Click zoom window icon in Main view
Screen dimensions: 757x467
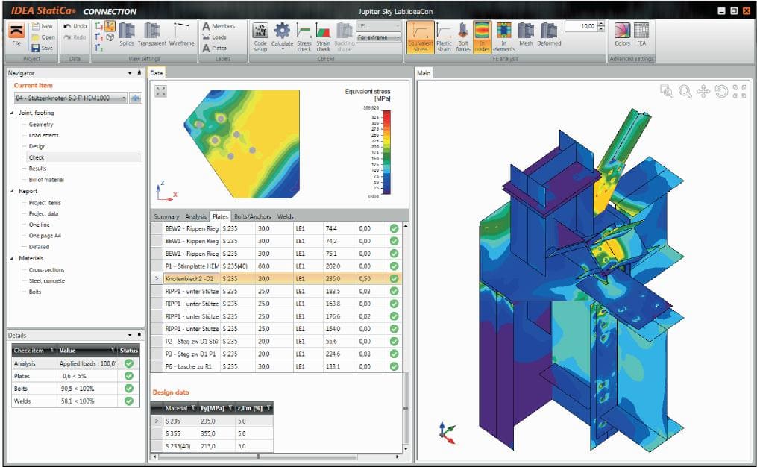click(667, 91)
